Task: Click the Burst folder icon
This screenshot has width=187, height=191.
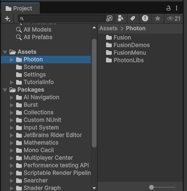Action: point(19,105)
